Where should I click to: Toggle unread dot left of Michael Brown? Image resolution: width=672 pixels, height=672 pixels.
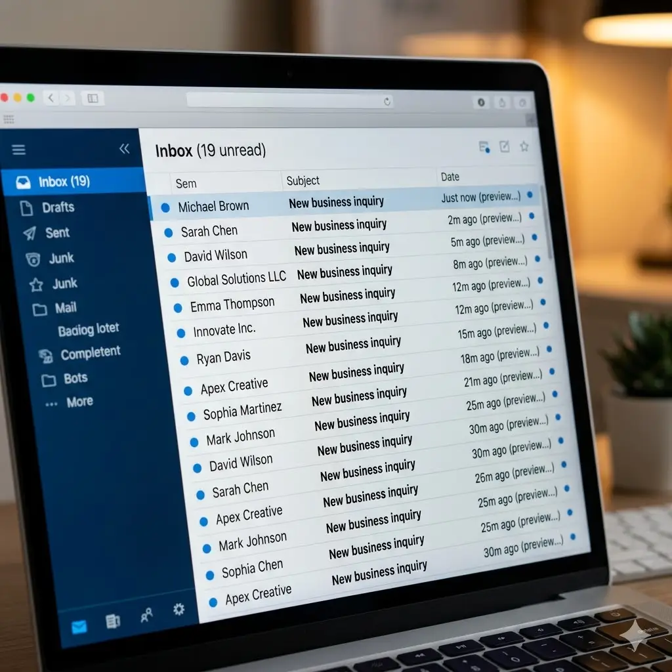(x=165, y=207)
